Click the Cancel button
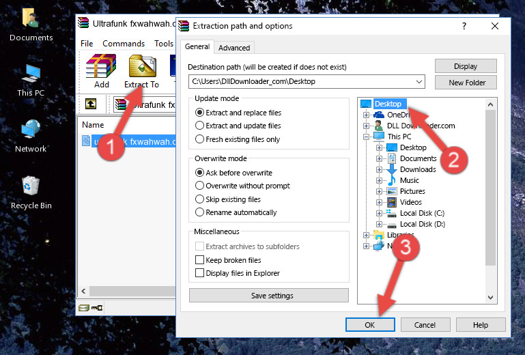 pyautogui.click(x=425, y=325)
